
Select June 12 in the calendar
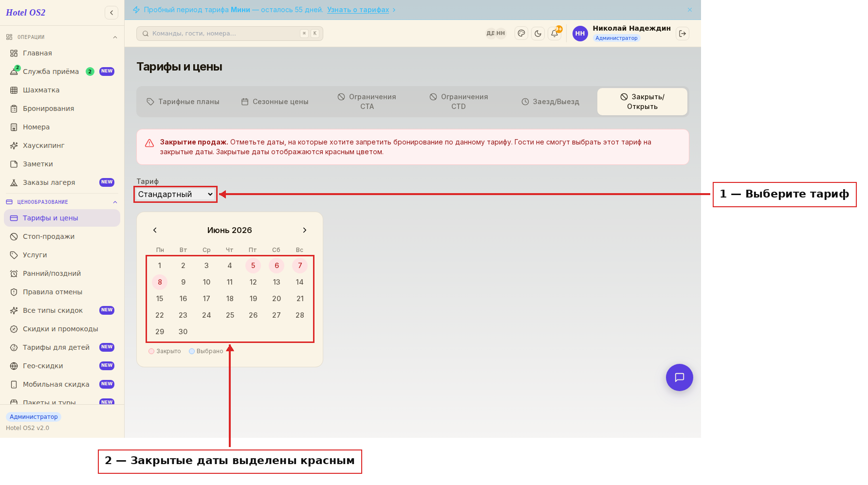[253, 282]
